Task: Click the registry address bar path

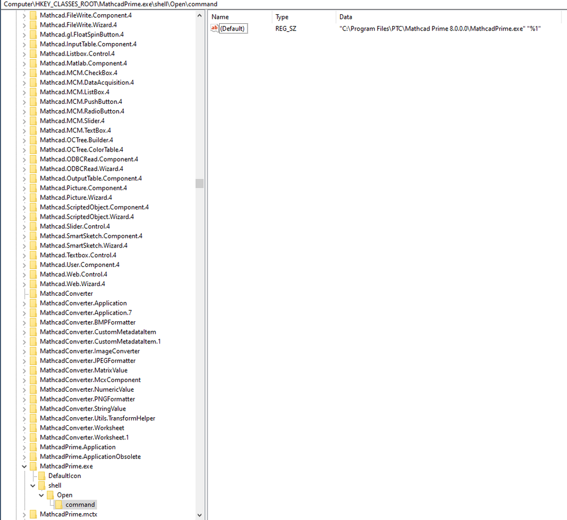Action: coord(111,4)
